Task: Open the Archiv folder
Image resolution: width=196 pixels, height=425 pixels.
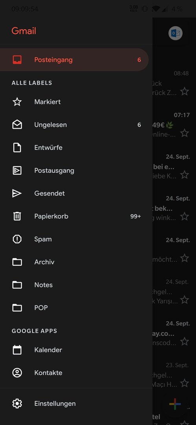Action: click(x=44, y=262)
